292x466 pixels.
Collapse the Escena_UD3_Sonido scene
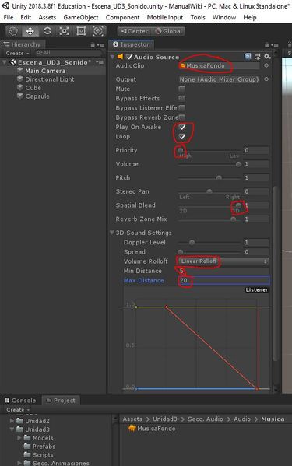click(5, 62)
